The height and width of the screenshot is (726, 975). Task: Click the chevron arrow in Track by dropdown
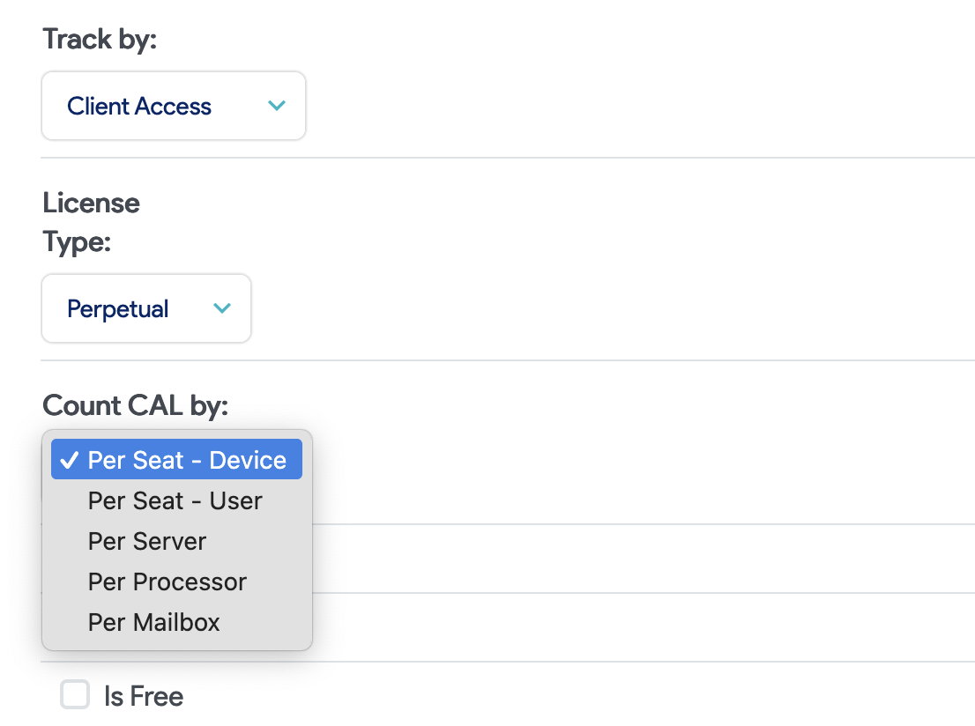pyautogui.click(x=277, y=106)
